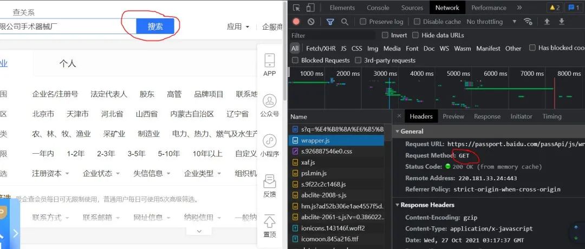585x249 pixels.
Task: Select the 个人 tab
Action: 68,64
